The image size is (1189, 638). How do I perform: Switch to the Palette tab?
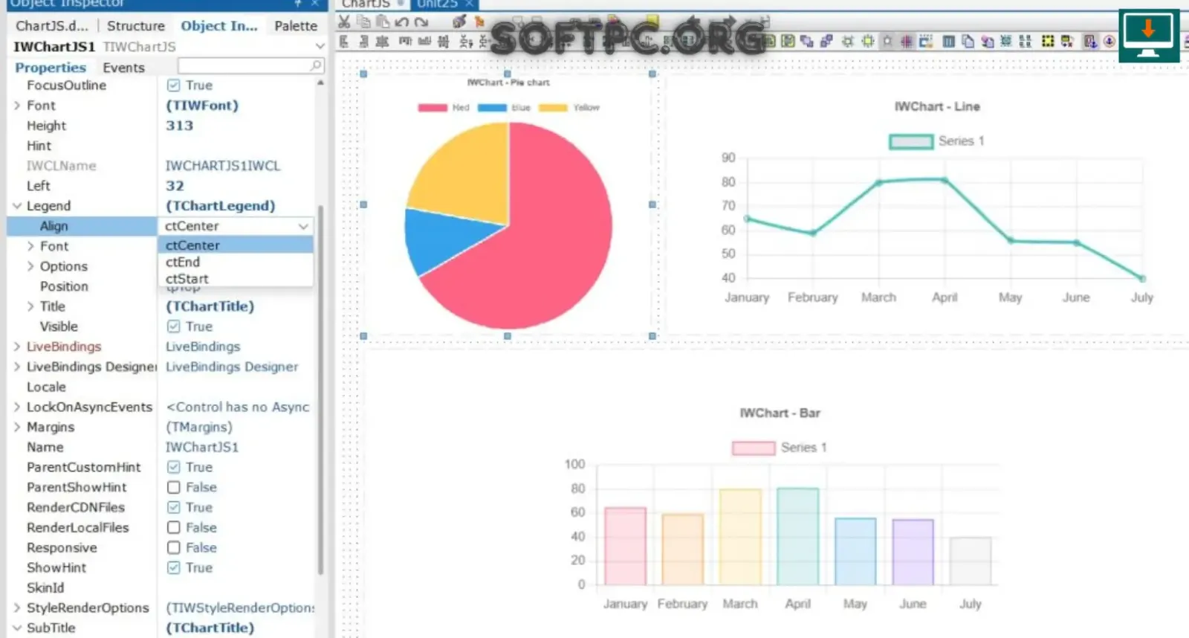click(x=296, y=25)
